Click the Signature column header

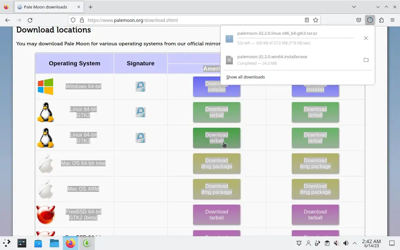(x=141, y=63)
